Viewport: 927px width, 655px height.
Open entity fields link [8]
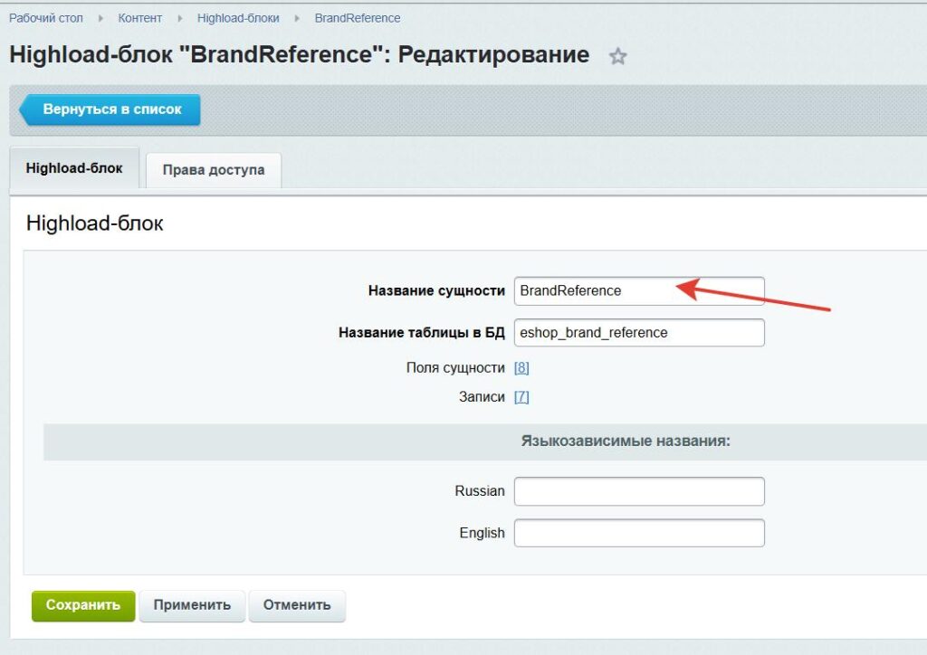point(521,368)
